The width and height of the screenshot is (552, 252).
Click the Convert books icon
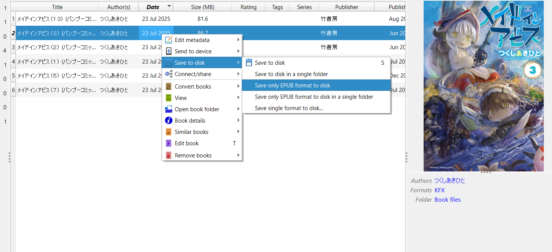click(169, 86)
